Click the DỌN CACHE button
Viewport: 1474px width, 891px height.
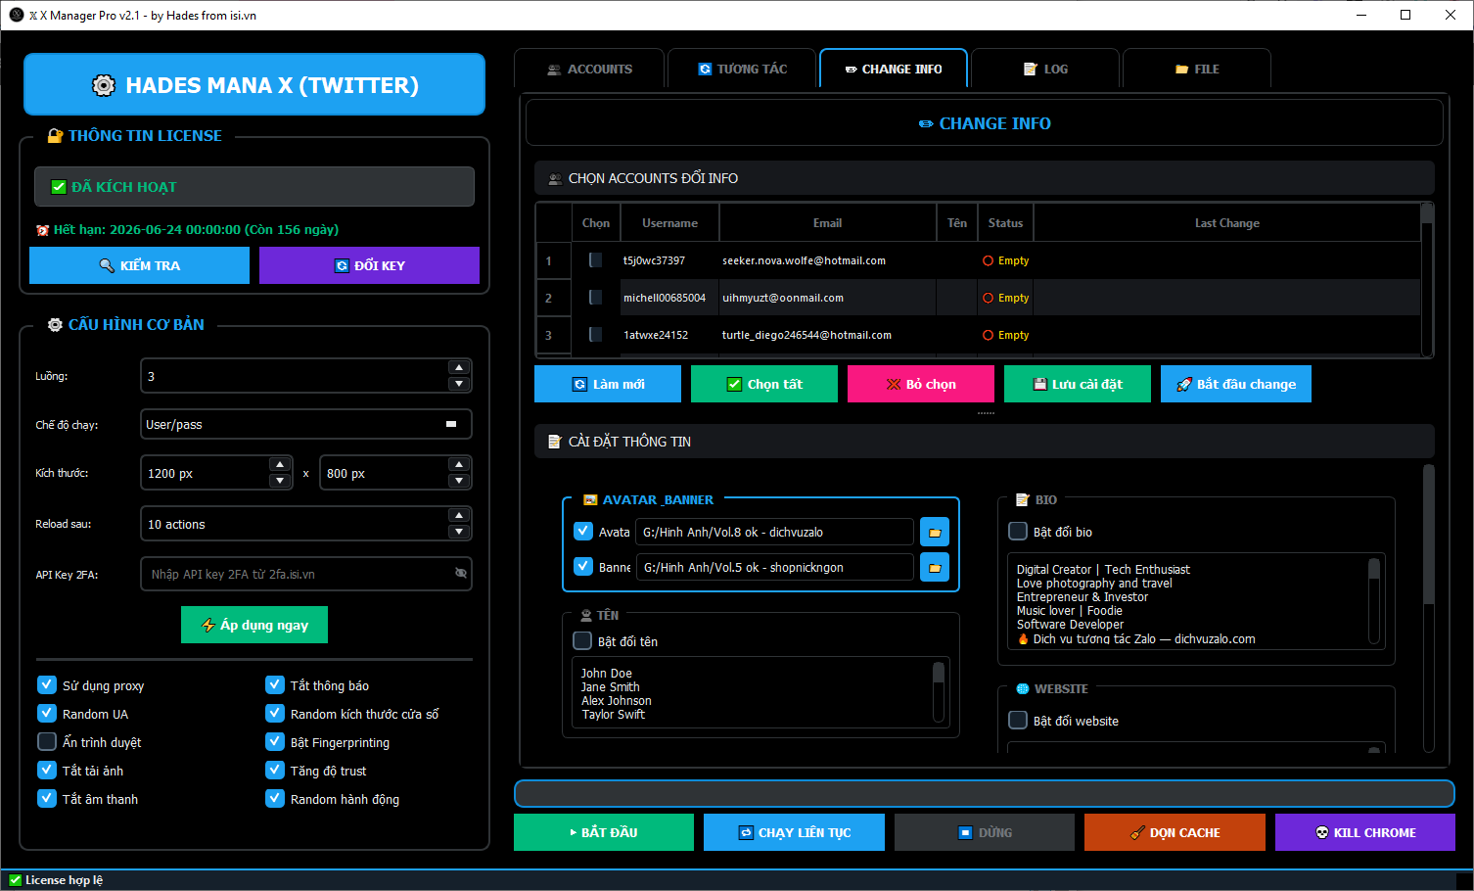tap(1175, 832)
